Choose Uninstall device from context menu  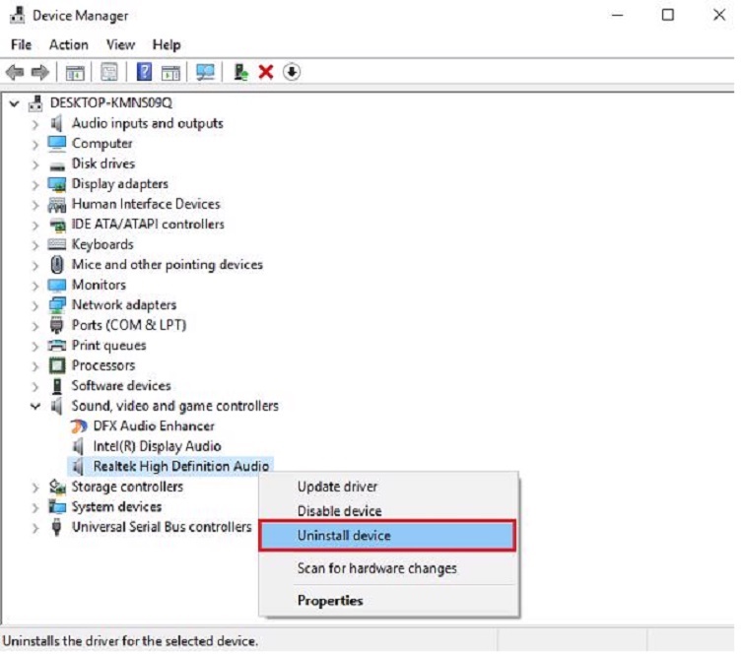pyautogui.click(x=387, y=536)
